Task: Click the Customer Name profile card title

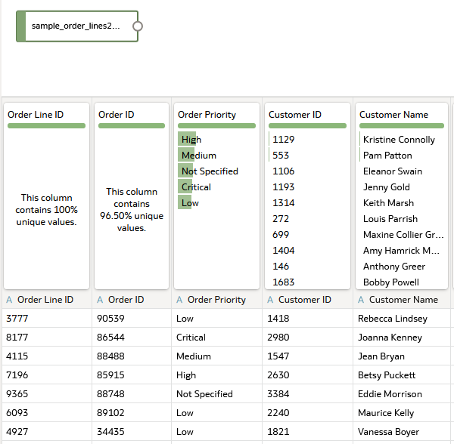Action: click(x=393, y=114)
